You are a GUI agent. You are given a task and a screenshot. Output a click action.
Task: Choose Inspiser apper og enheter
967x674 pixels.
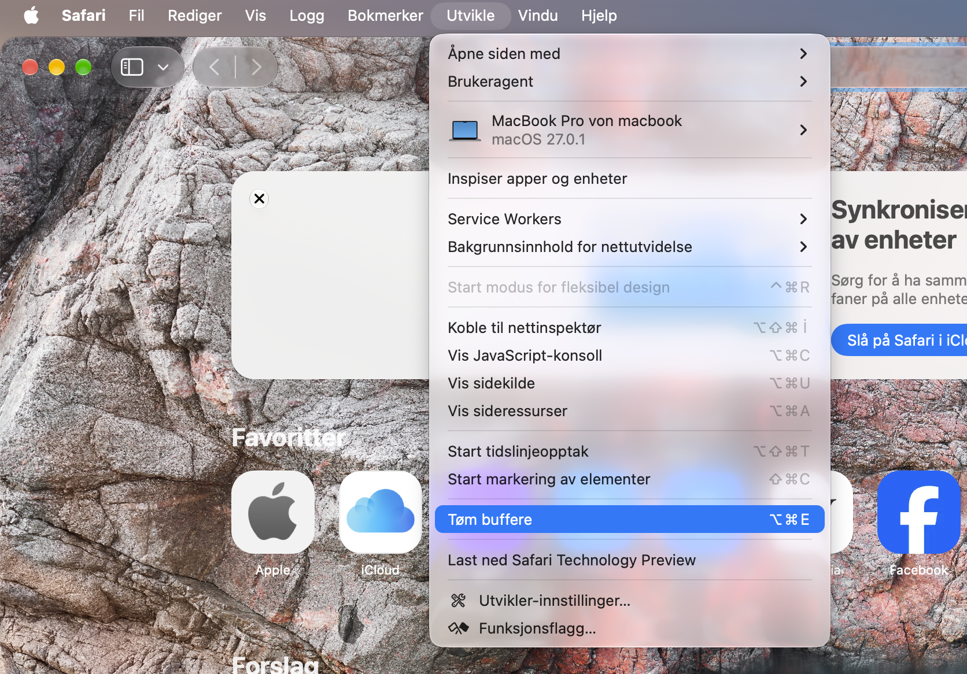[x=630, y=179]
